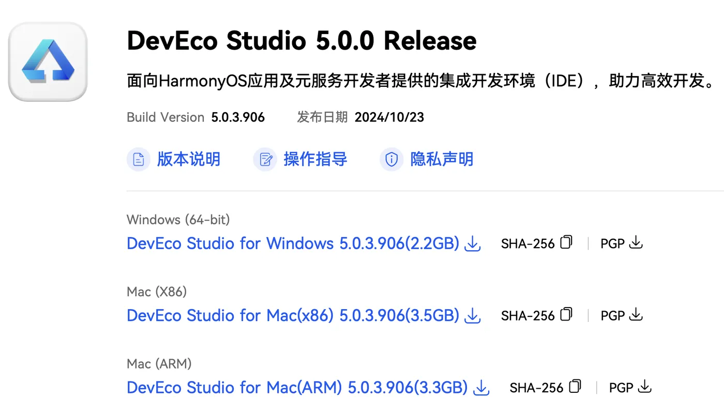Open the 隐私声明 privacy statement link
The height and width of the screenshot is (414, 724).
point(442,159)
